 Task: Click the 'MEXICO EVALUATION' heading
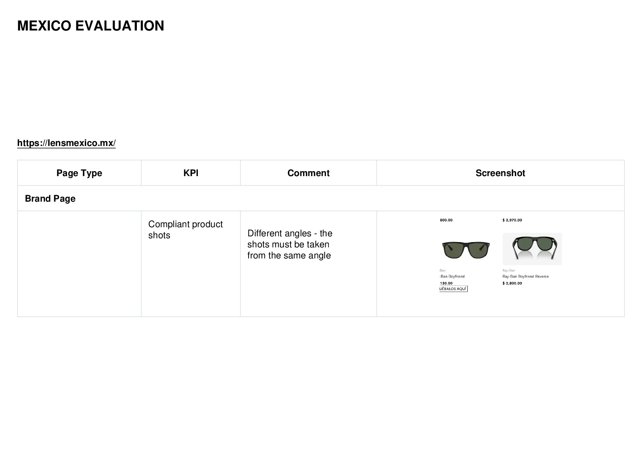pyautogui.click(x=91, y=26)
